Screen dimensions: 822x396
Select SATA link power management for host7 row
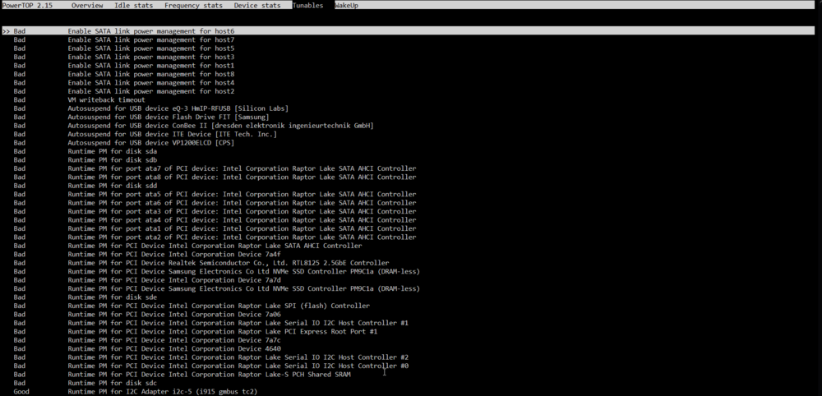tap(124, 39)
